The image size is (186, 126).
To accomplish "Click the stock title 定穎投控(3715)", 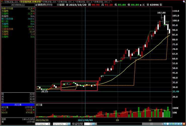I will pos(44,5).
